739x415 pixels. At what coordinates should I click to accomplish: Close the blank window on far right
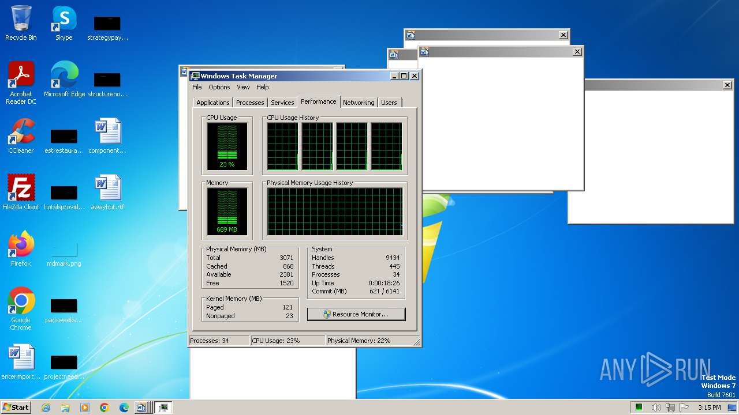(727, 85)
